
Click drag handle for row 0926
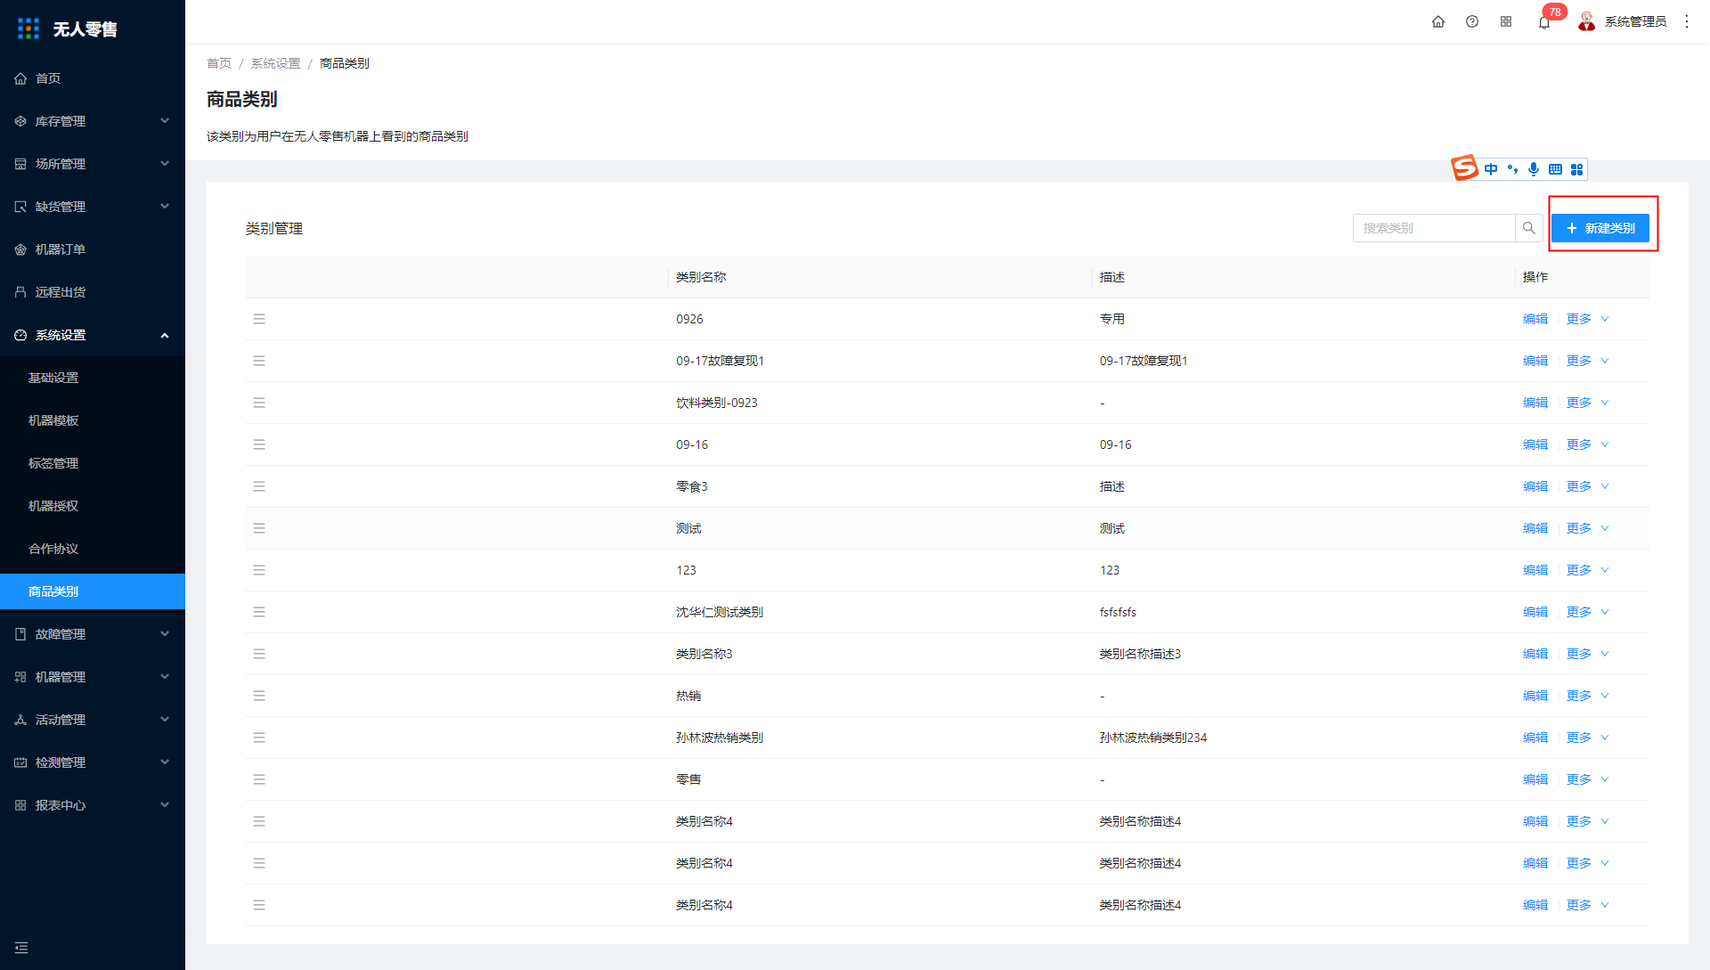[259, 319]
